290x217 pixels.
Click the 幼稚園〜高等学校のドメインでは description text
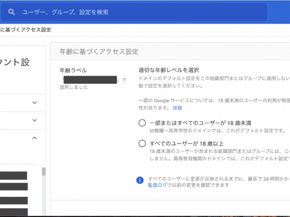coord(217,131)
